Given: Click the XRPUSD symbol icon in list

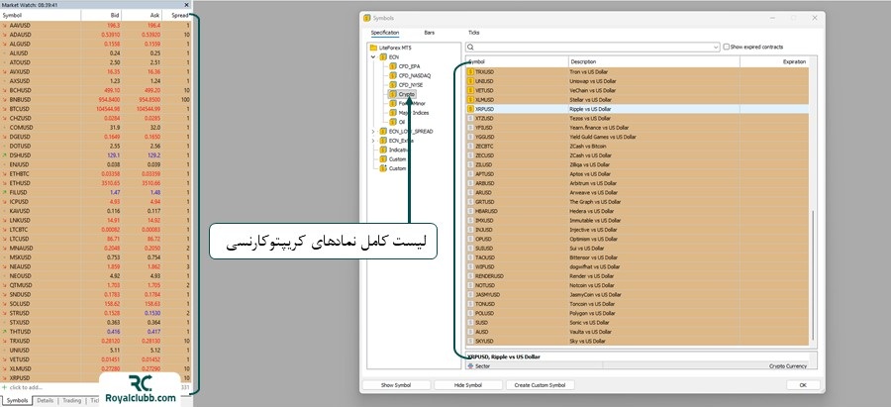Looking at the screenshot, I should point(470,109).
